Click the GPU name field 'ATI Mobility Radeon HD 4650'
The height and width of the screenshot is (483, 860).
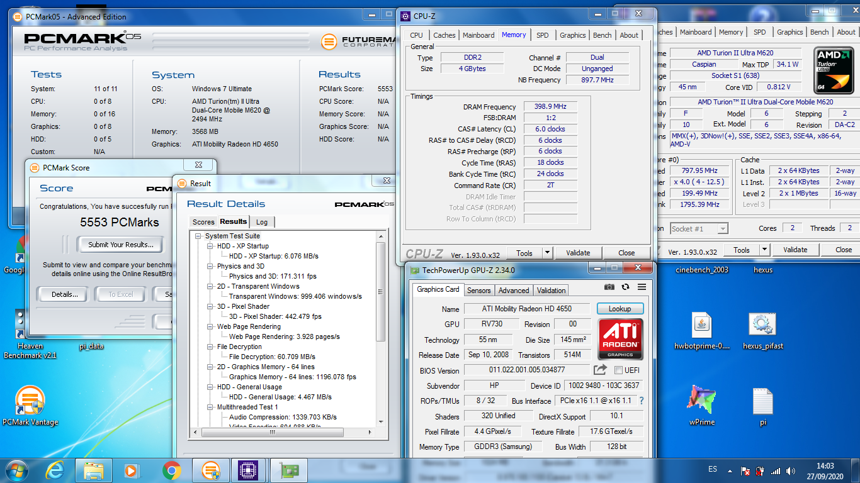527,309
